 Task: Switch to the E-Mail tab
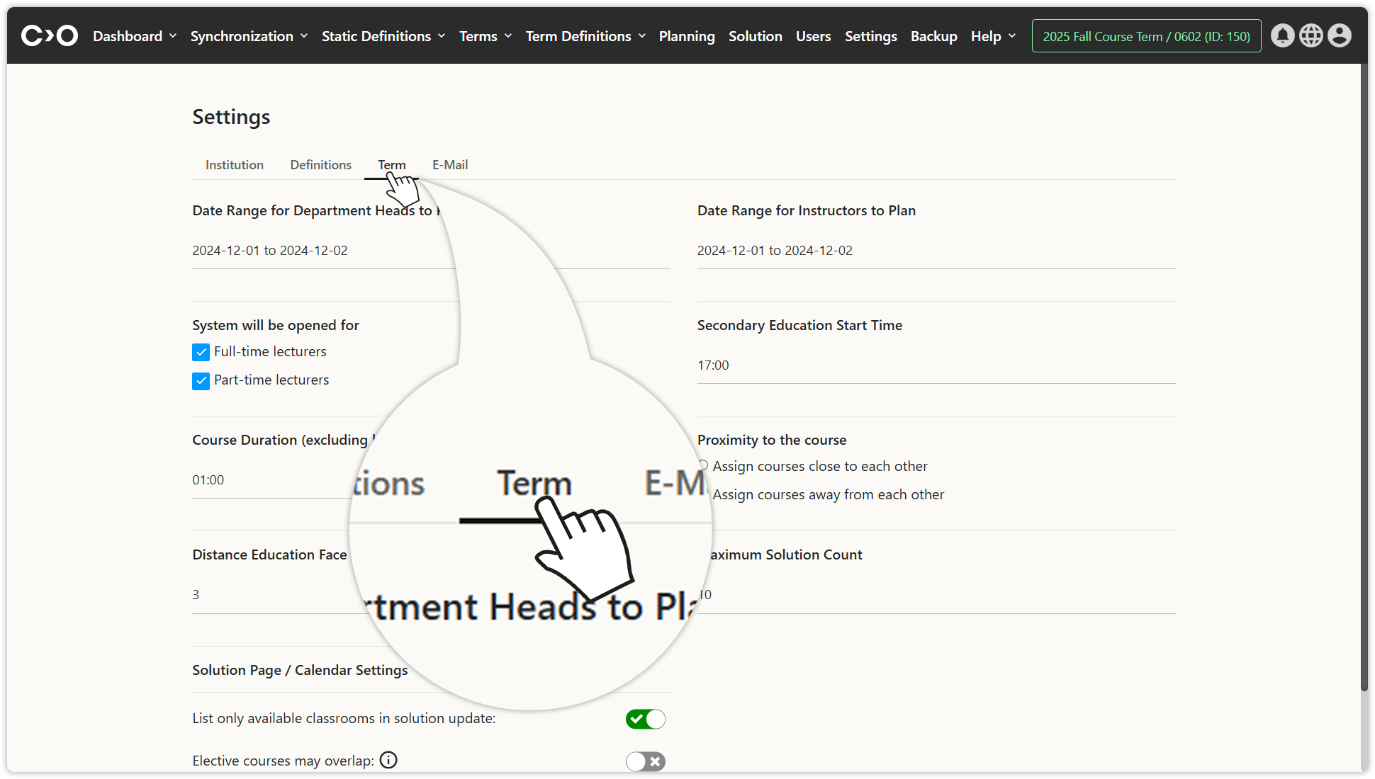click(450, 165)
